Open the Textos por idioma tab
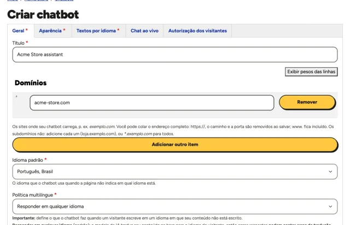This screenshot has width=350, height=225. click(98, 31)
